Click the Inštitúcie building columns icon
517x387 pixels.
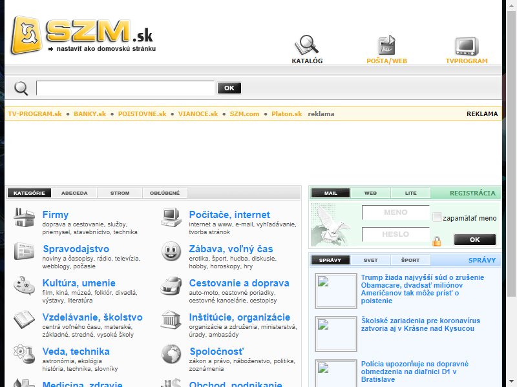pos(171,319)
